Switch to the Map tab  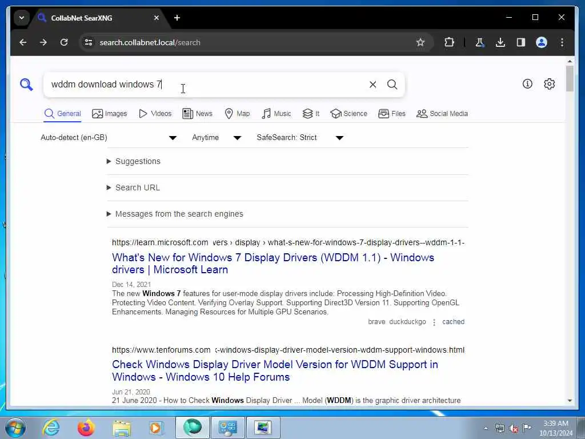point(237,114)
